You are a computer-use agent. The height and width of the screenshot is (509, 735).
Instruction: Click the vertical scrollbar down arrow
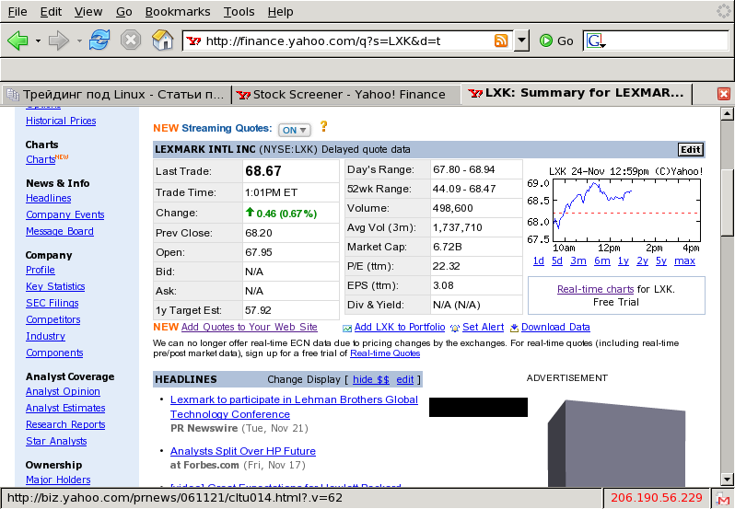(727, 479)
